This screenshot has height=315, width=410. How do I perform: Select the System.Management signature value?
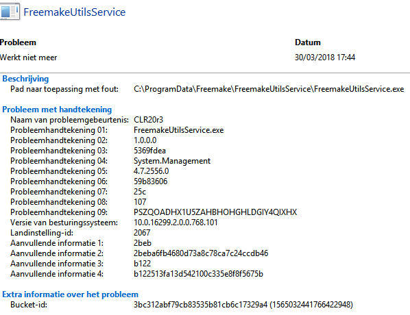pyautogui.click(x=172, y=161)
